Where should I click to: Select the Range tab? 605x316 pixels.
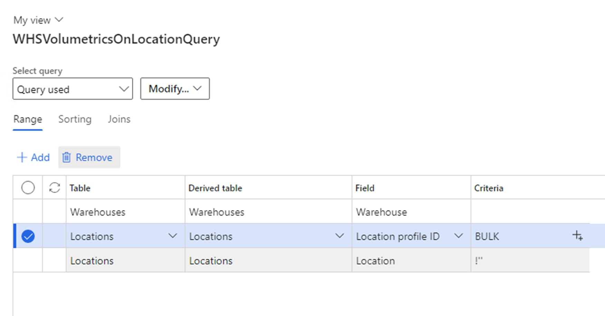28,119
